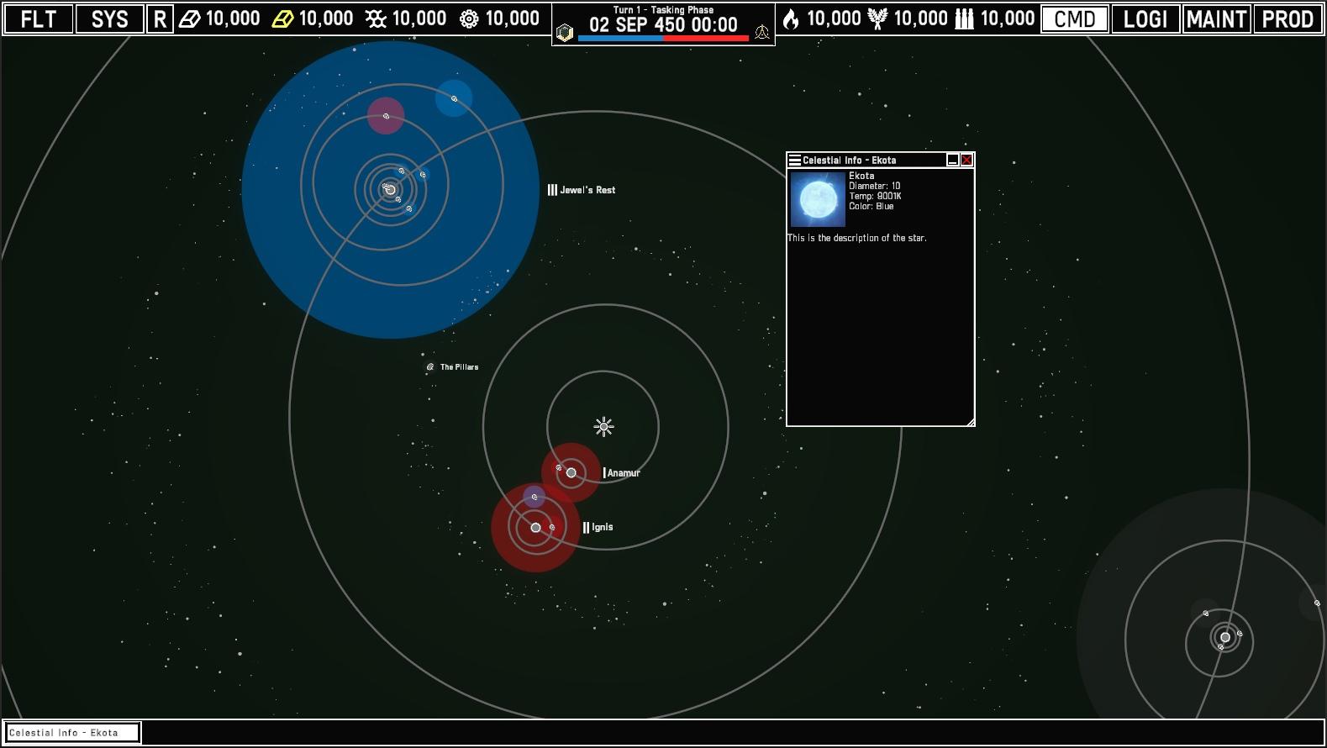1327x748 pixels.
Task: Click the Celestial Info - Ekota taskbar entry
Action: pyautogui.click(x=72, y=733)
